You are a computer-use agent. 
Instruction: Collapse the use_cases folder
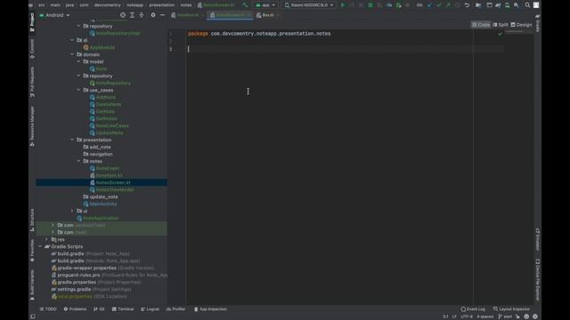79,90
